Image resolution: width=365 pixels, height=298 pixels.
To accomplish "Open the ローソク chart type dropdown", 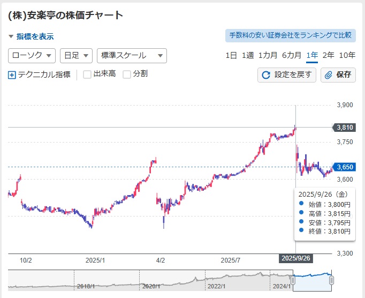I will (x=32, y=56).
